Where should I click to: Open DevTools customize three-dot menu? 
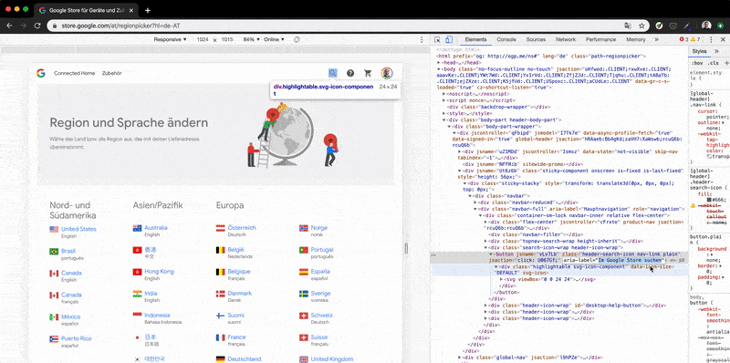(712, 40)
